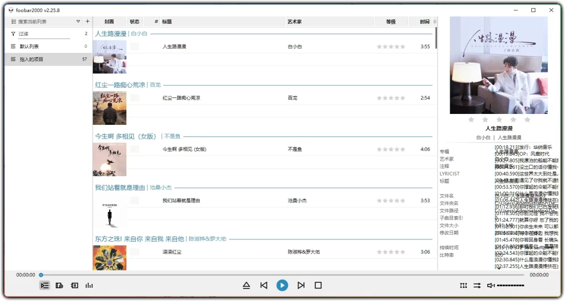Image resolution: width=565 pixels, height=301 pixels.
Task: Open the equalizer sliders icon
Action: (463, 286)
